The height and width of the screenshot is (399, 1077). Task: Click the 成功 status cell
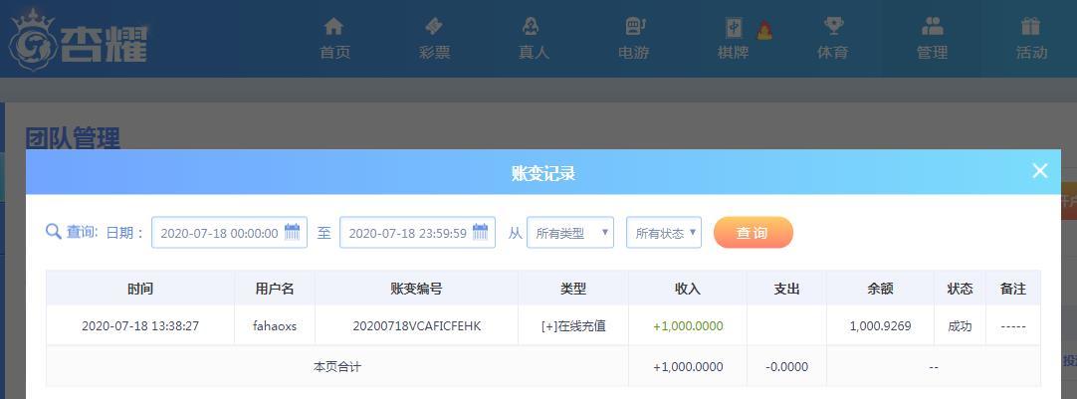click(x=960, y=326)
